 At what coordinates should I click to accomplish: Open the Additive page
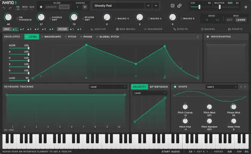pyautogui.click(x=98, y=29)
